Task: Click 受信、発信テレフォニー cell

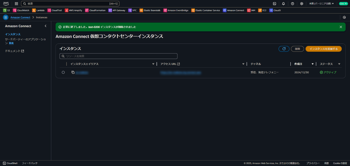Action: 264,72
